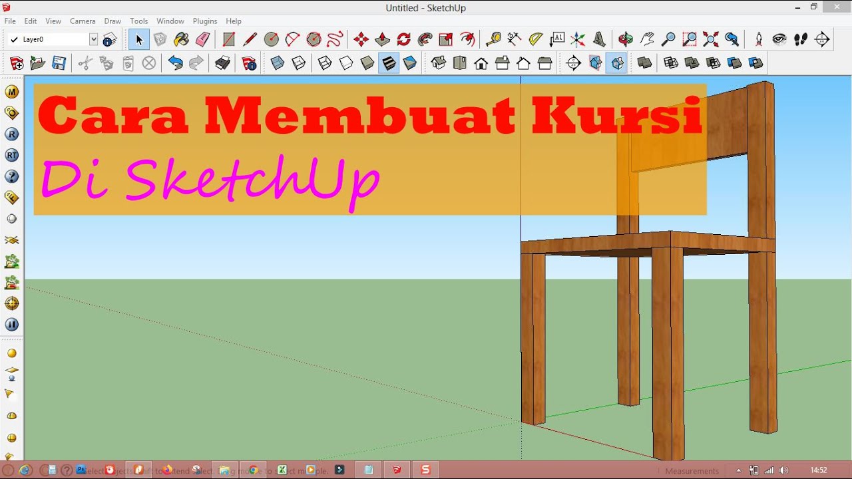The width and height of the screenshot is (852, 479).
Task: Click Zoom Extents
Action: 711,39
